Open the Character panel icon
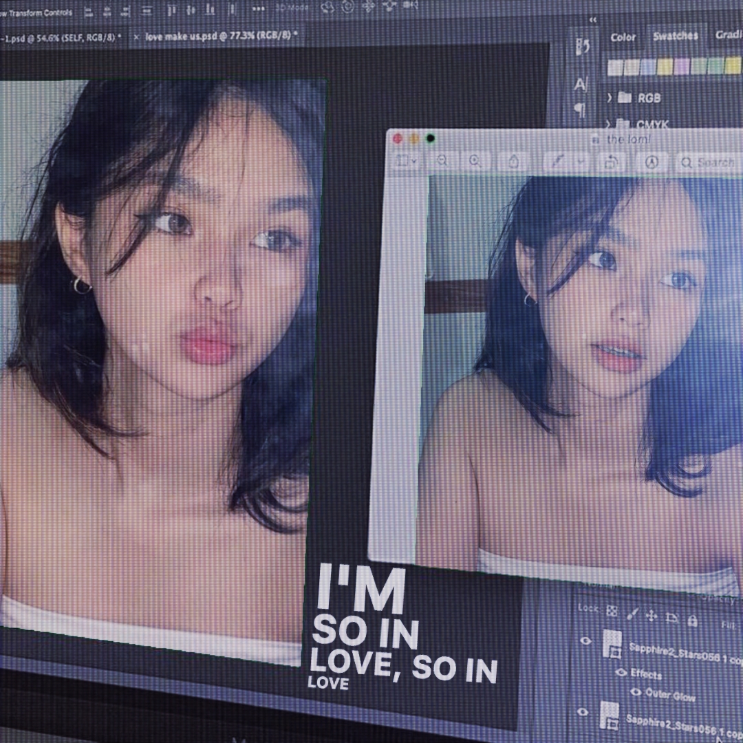 [x=581, y=85]
